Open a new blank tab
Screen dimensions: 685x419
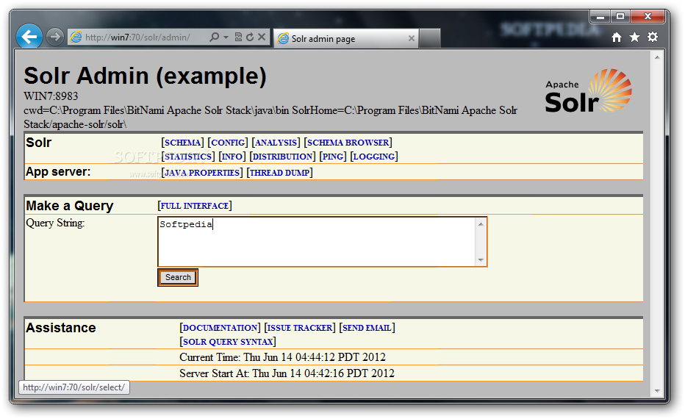click(x=430, y=38)
